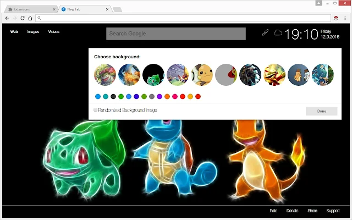Choose the fiery bird on blue thumbnail
Screen dimensions: 352x220
click(129, 75)
